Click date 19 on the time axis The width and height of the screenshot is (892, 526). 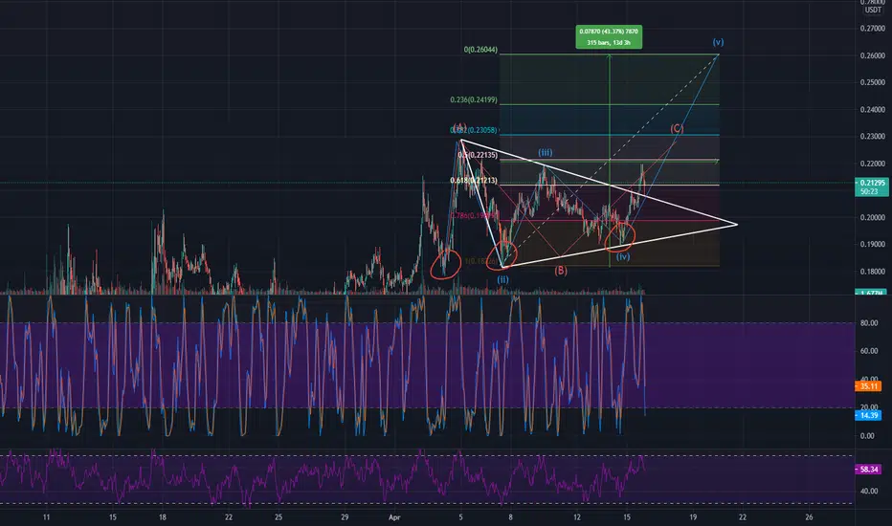coord(693,517)
